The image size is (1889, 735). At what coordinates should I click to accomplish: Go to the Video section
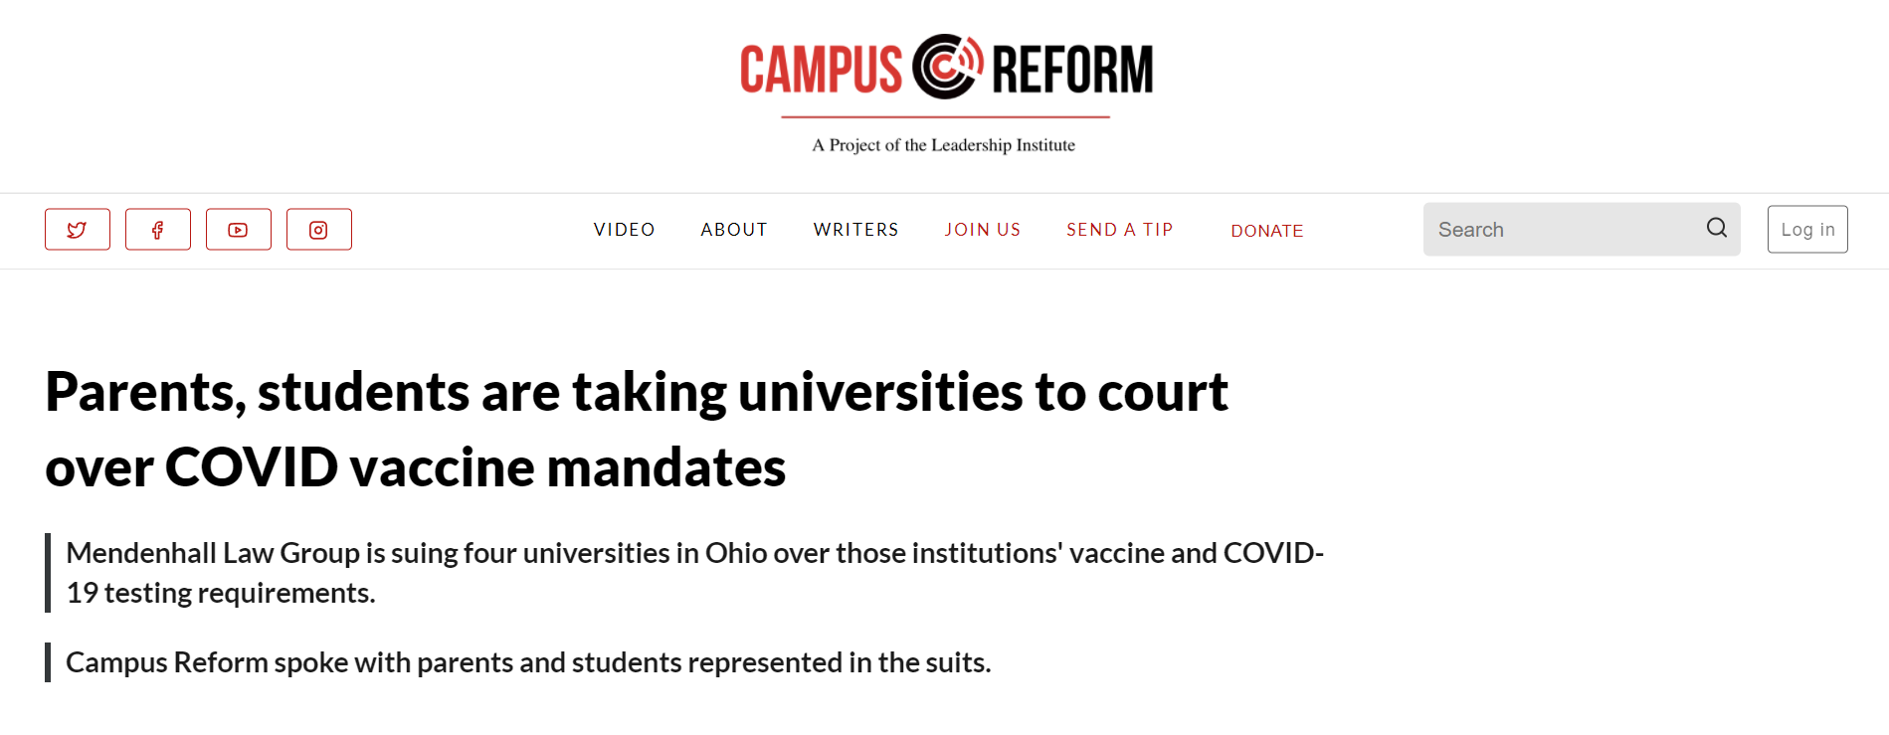pos(625,230)
